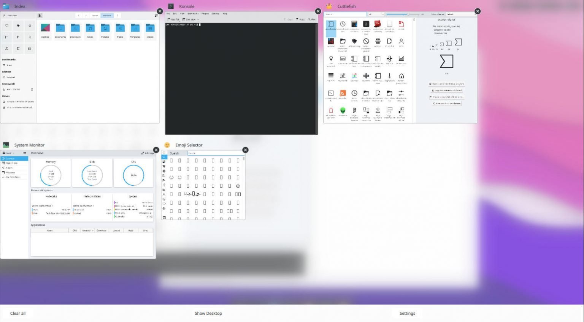Toggle the split view icon in Dolphin's toolbar
Image resolution: width=584 pixels, height=322 pixels.
click(156, 16)
